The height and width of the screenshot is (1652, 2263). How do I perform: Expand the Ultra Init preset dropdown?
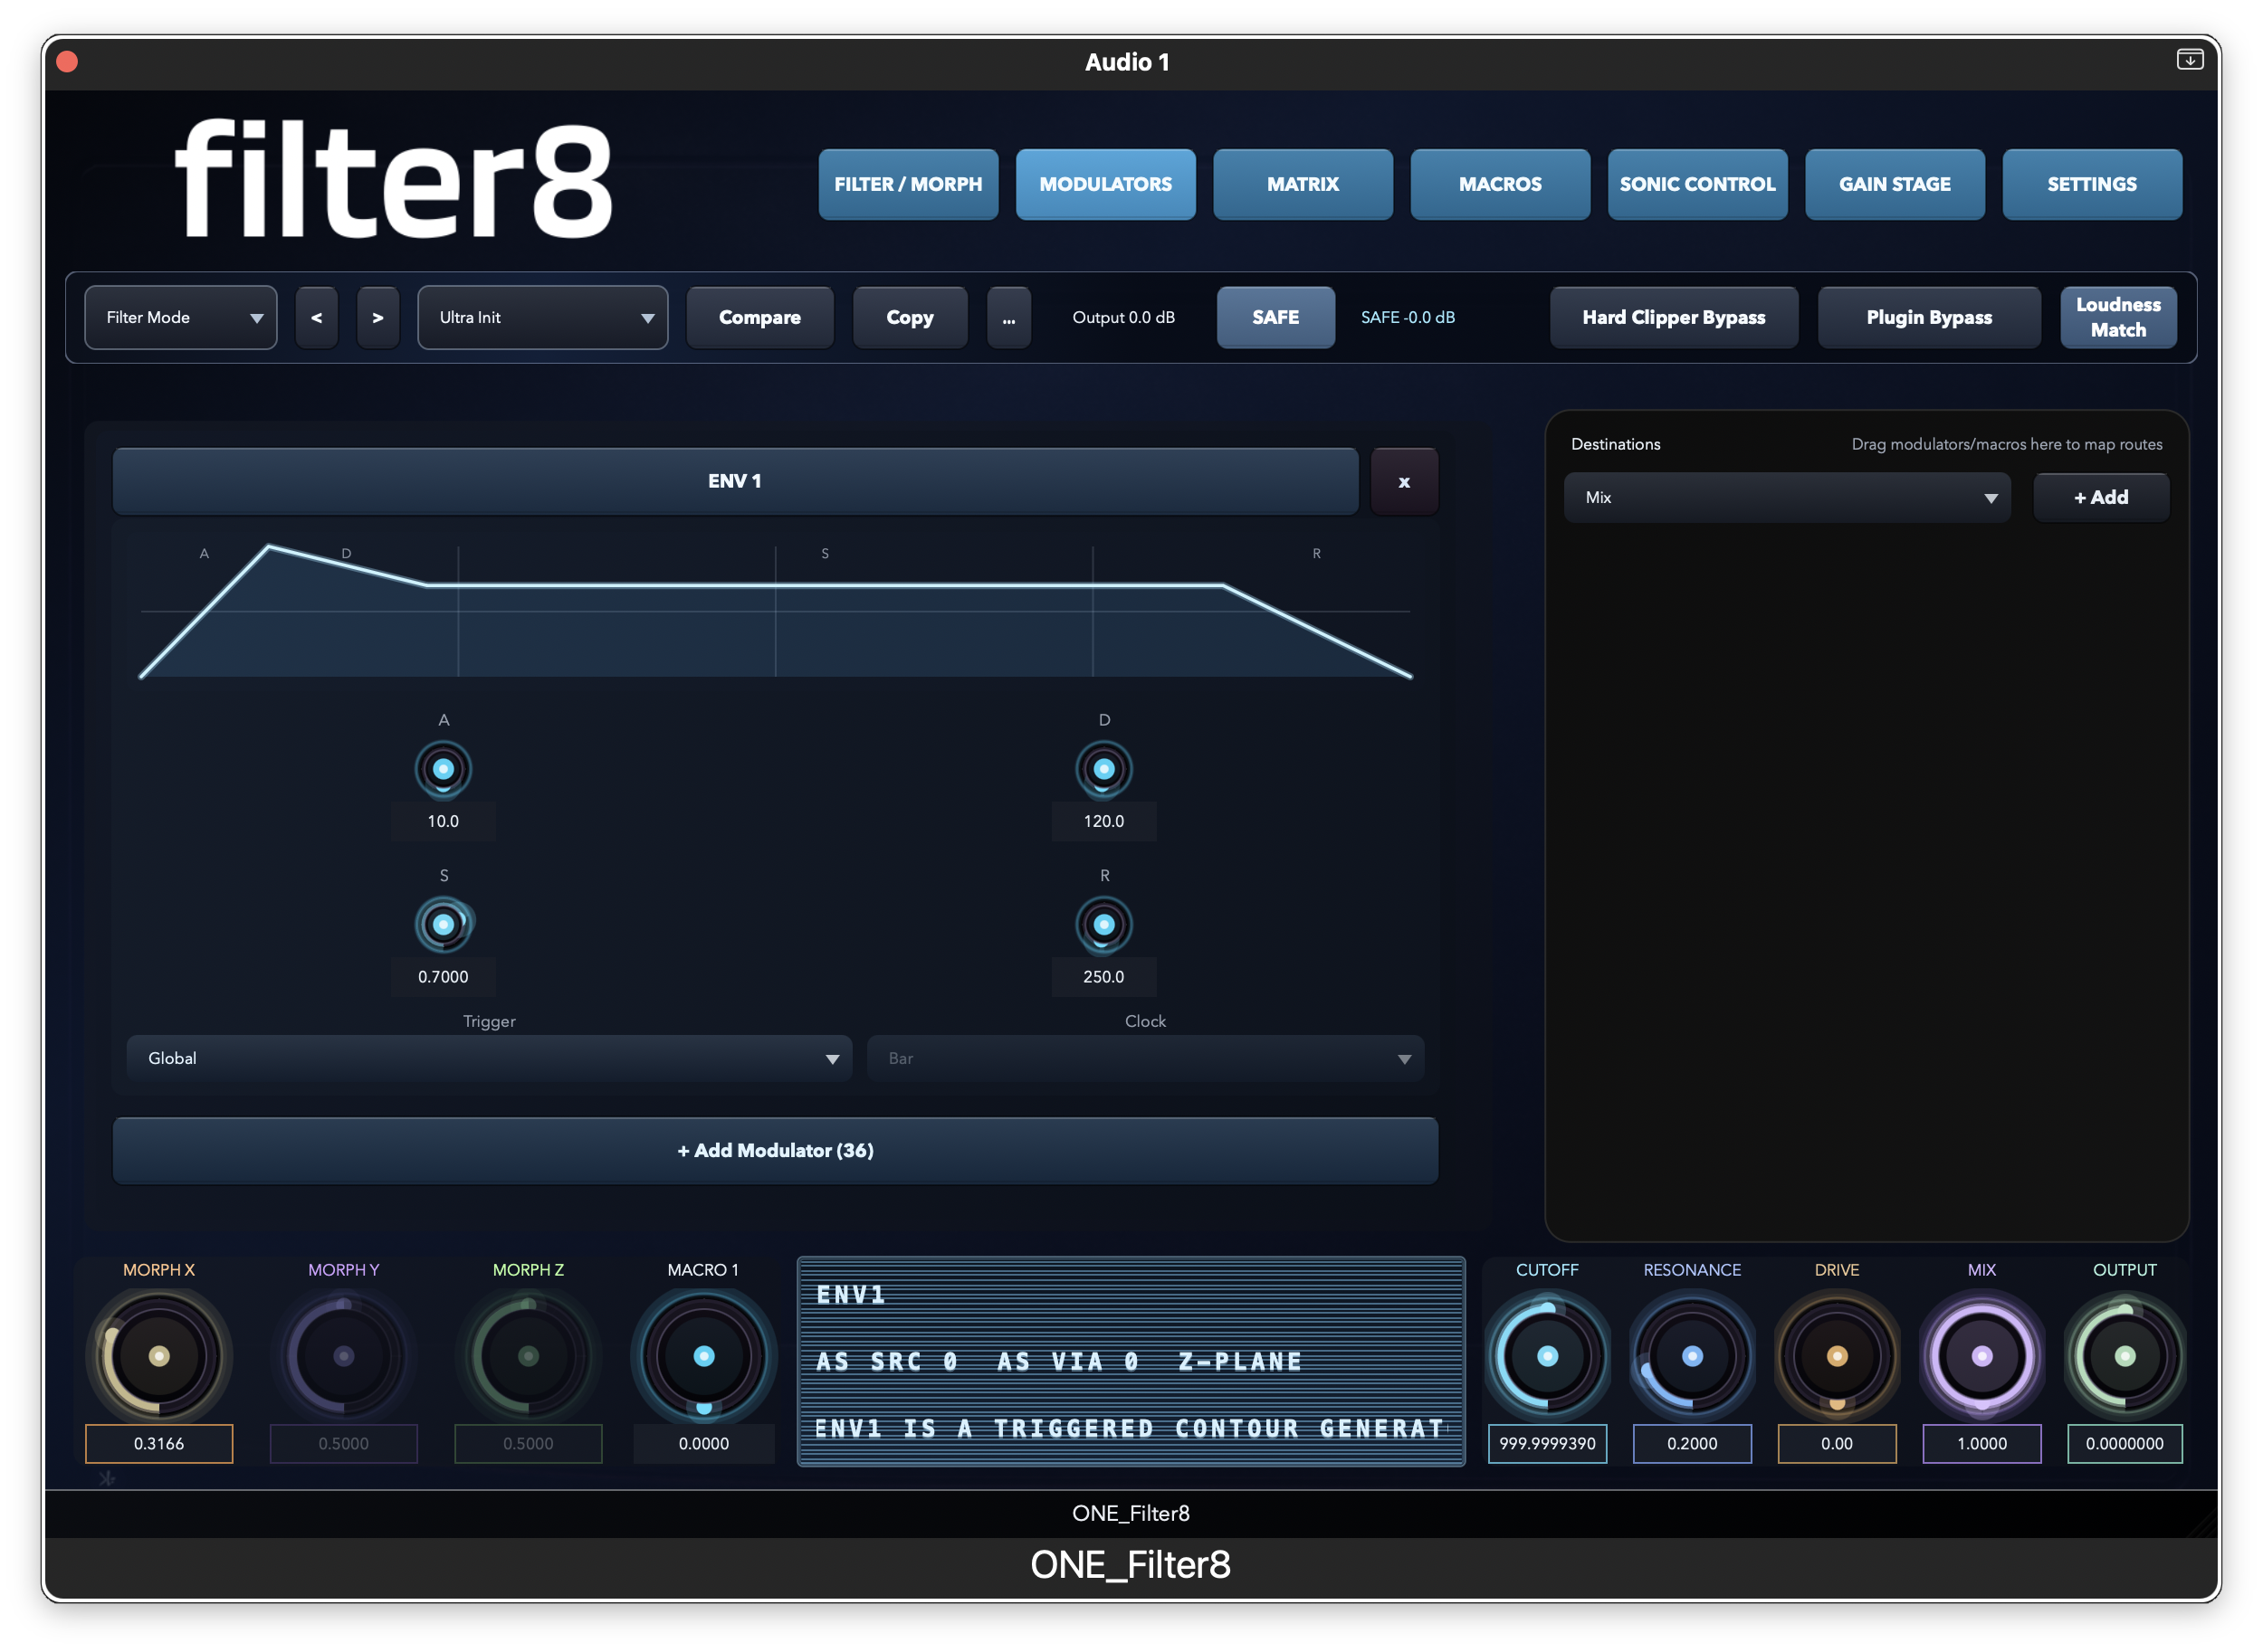pos(542,317)
